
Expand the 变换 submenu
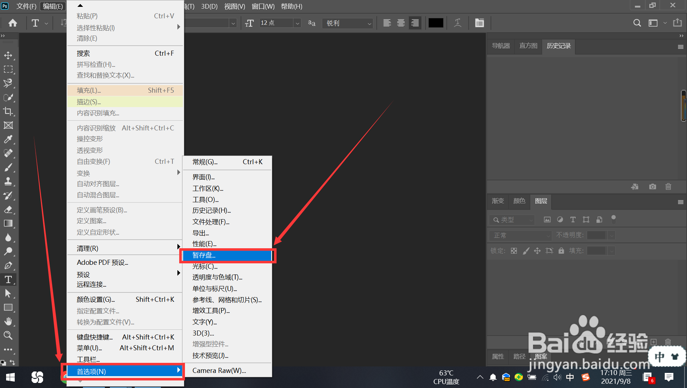pos(125,173)
